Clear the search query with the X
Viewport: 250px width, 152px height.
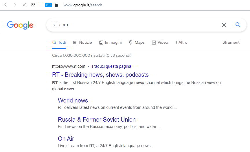pos(224,25)
